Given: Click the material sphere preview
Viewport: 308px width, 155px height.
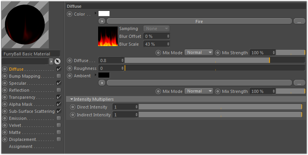Looking at the screenshot, I should pyautogui.click(x=25, y=25).
